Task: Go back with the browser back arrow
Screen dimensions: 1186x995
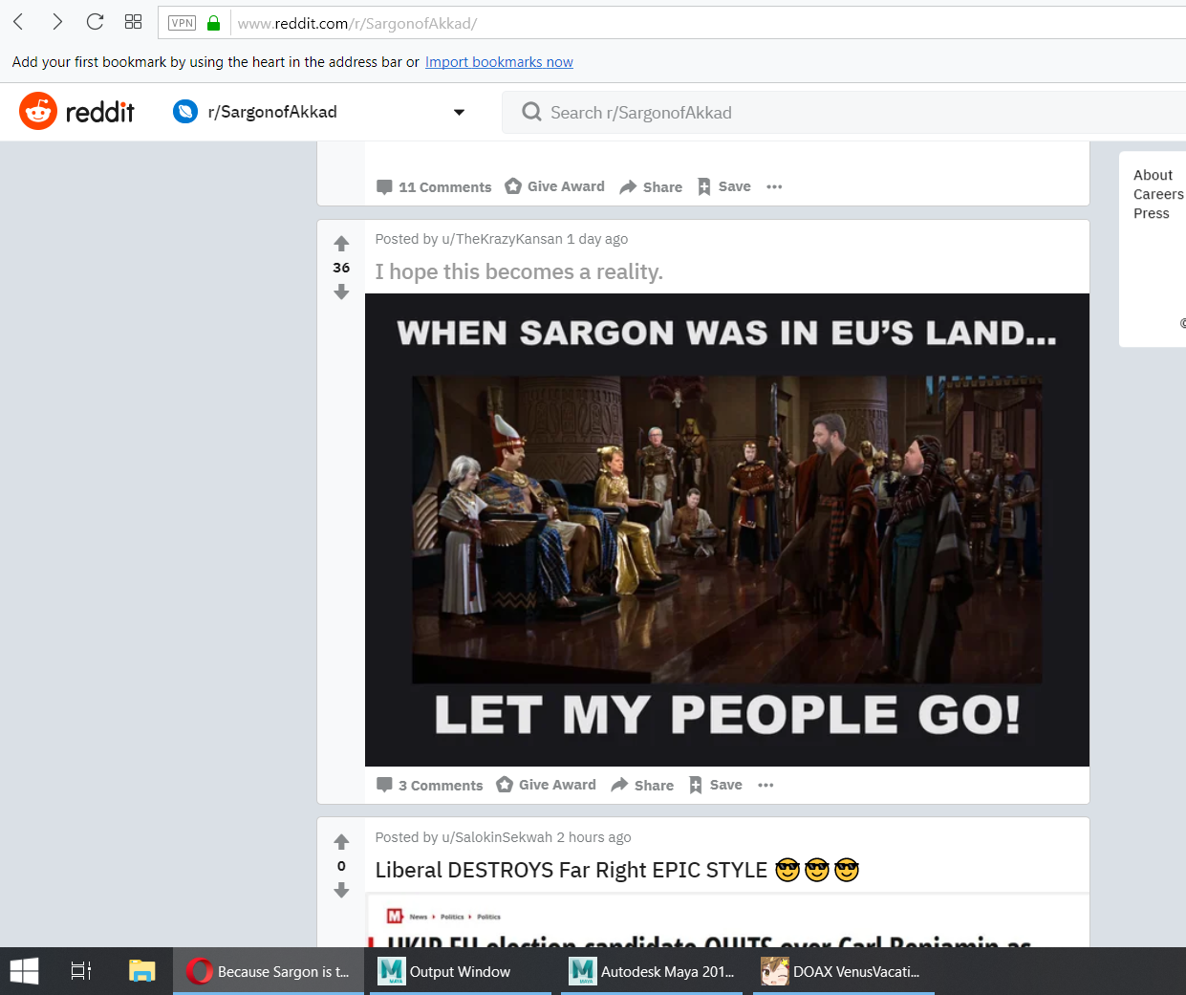Action: point(18,22)
